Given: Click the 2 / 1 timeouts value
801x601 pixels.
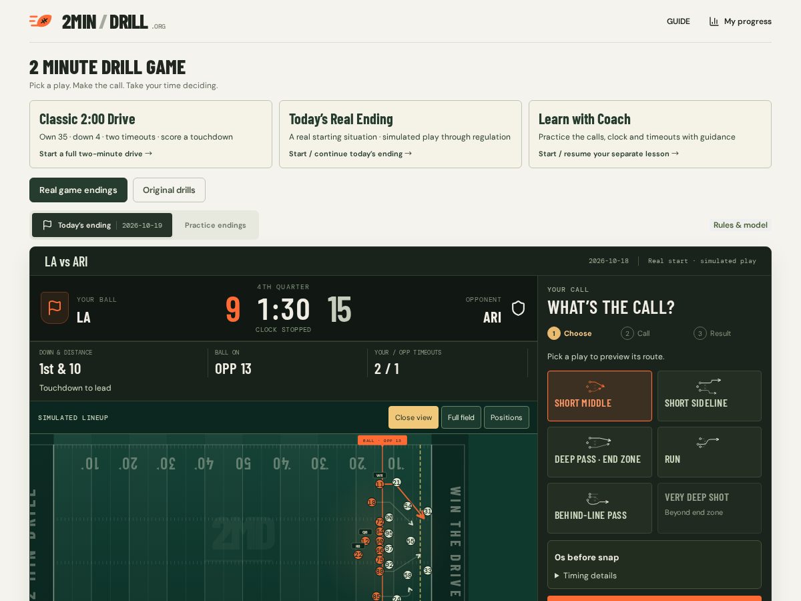Looking at the screenshot, I should (x=386, y=369).
